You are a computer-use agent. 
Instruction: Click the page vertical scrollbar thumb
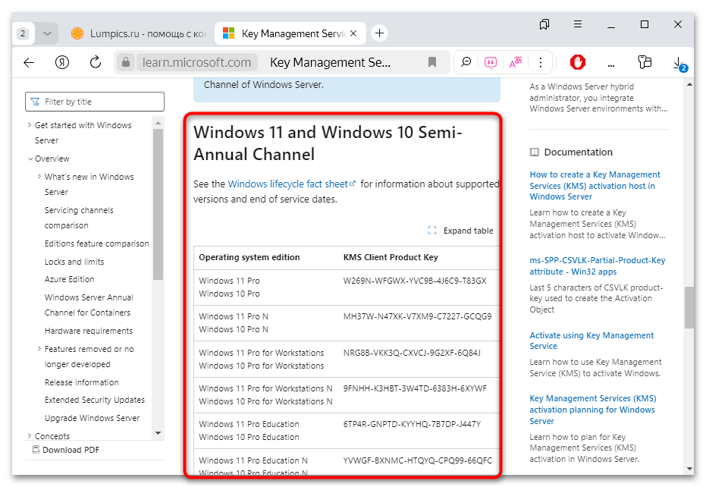[x=689, y=308]
